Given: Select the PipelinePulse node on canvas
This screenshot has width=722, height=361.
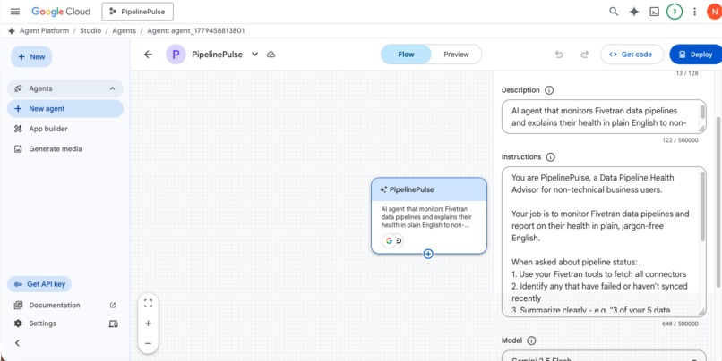Looking at the screenshot, I should [x=429, y=216].
